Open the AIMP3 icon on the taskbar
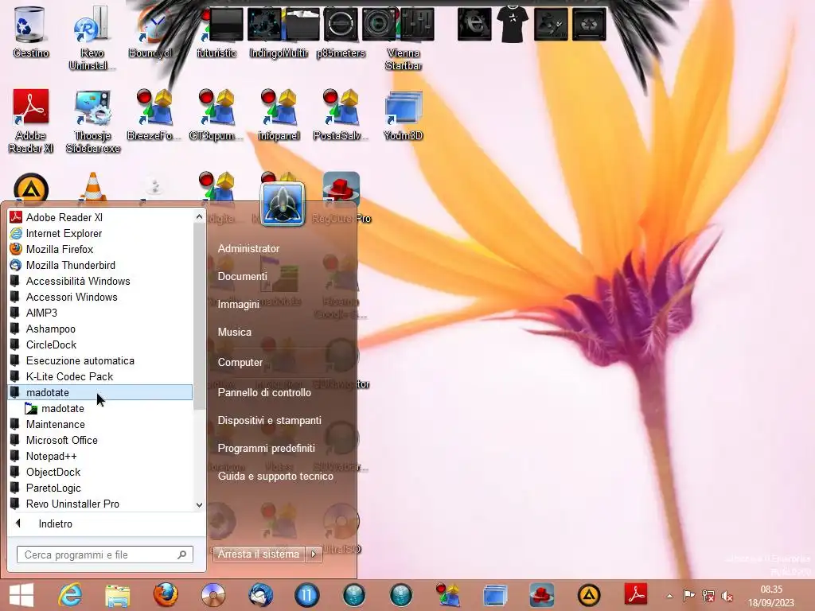815x611 pixels. tap(588, 595)
